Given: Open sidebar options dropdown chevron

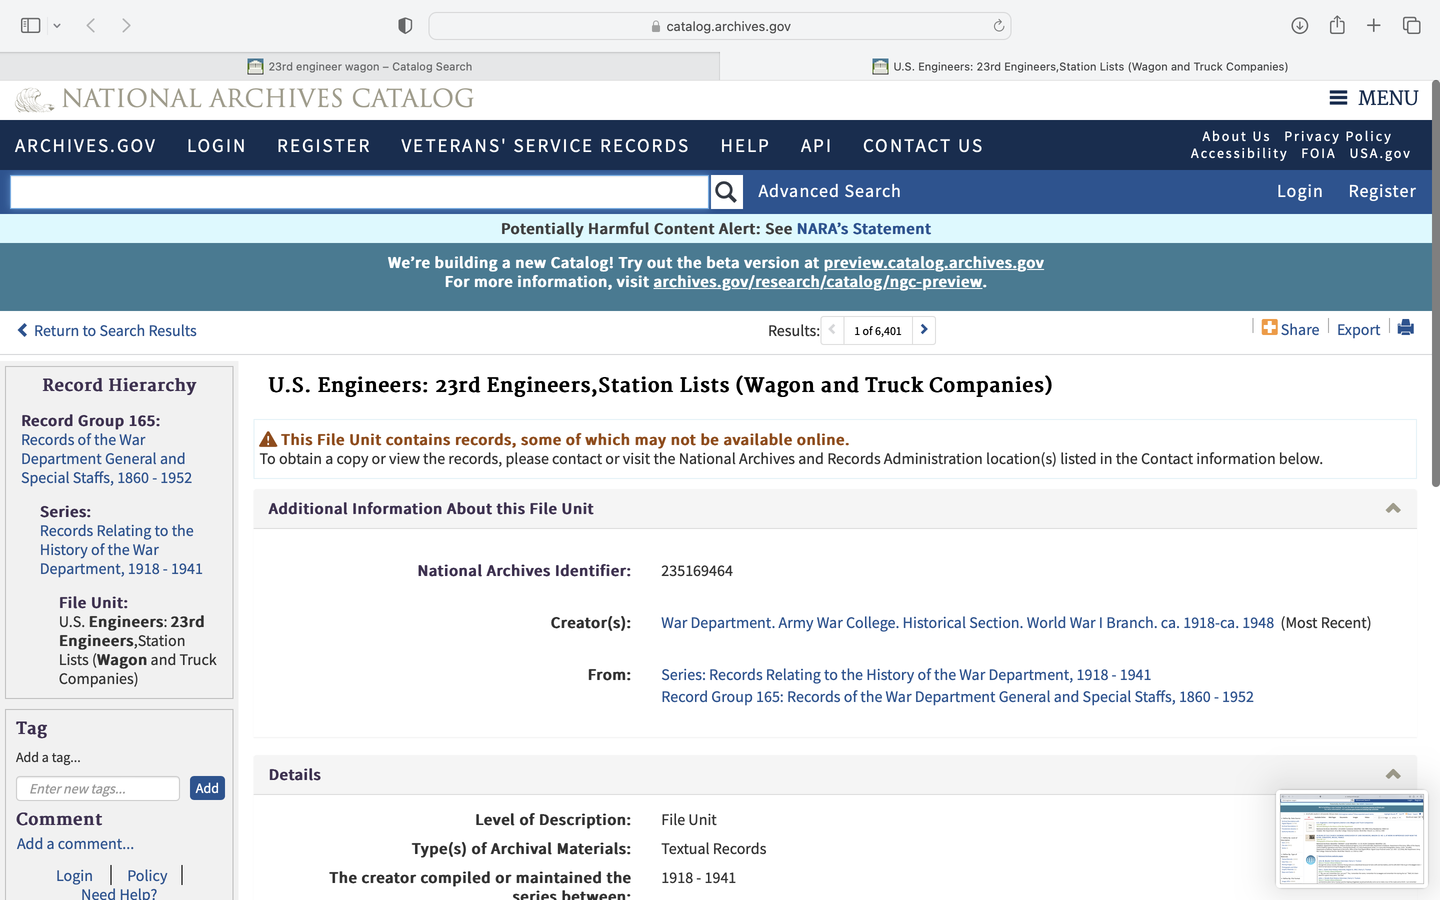Looking at the screenshot, I should tap(57, 25).
